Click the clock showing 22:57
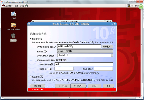This screenshot has width=144, height=100. click(x=136, y=6)
